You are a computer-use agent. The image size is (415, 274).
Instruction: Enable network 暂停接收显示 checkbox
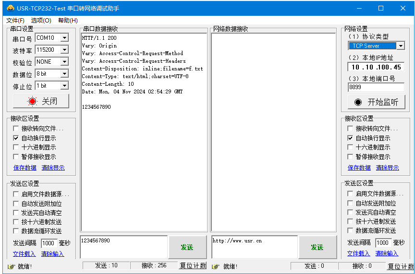350,157
